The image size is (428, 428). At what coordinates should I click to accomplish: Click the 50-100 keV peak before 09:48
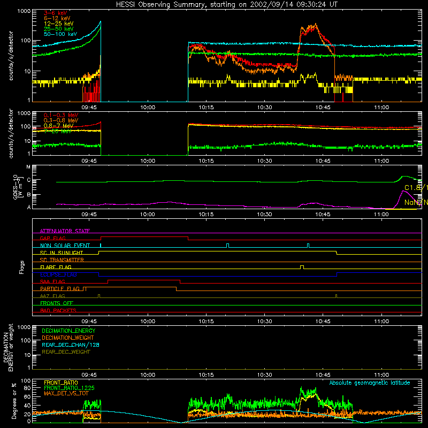pos(100,22)
